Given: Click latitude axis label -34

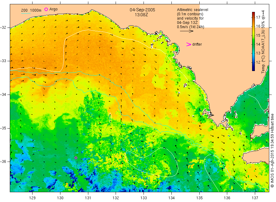Looking at the screenshot, I should coord(3,95).
